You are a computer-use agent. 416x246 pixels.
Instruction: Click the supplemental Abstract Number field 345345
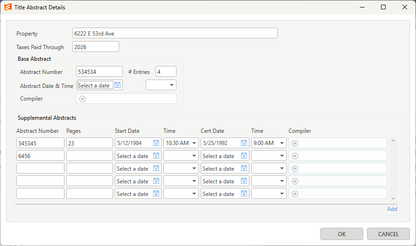[x=40, y=143]
